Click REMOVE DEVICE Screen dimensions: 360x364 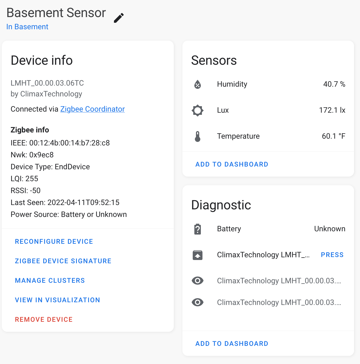pyautogui.click(x=44, y=320)
